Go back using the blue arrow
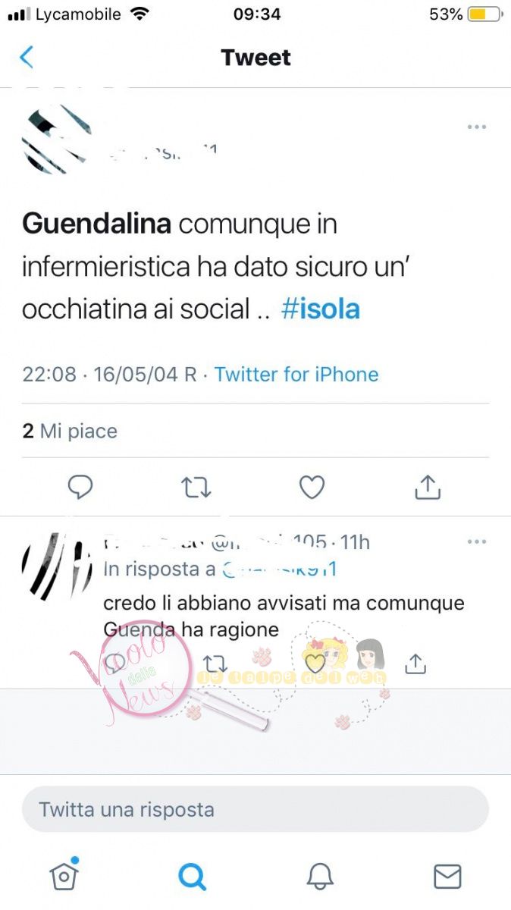 pos(27,58)
